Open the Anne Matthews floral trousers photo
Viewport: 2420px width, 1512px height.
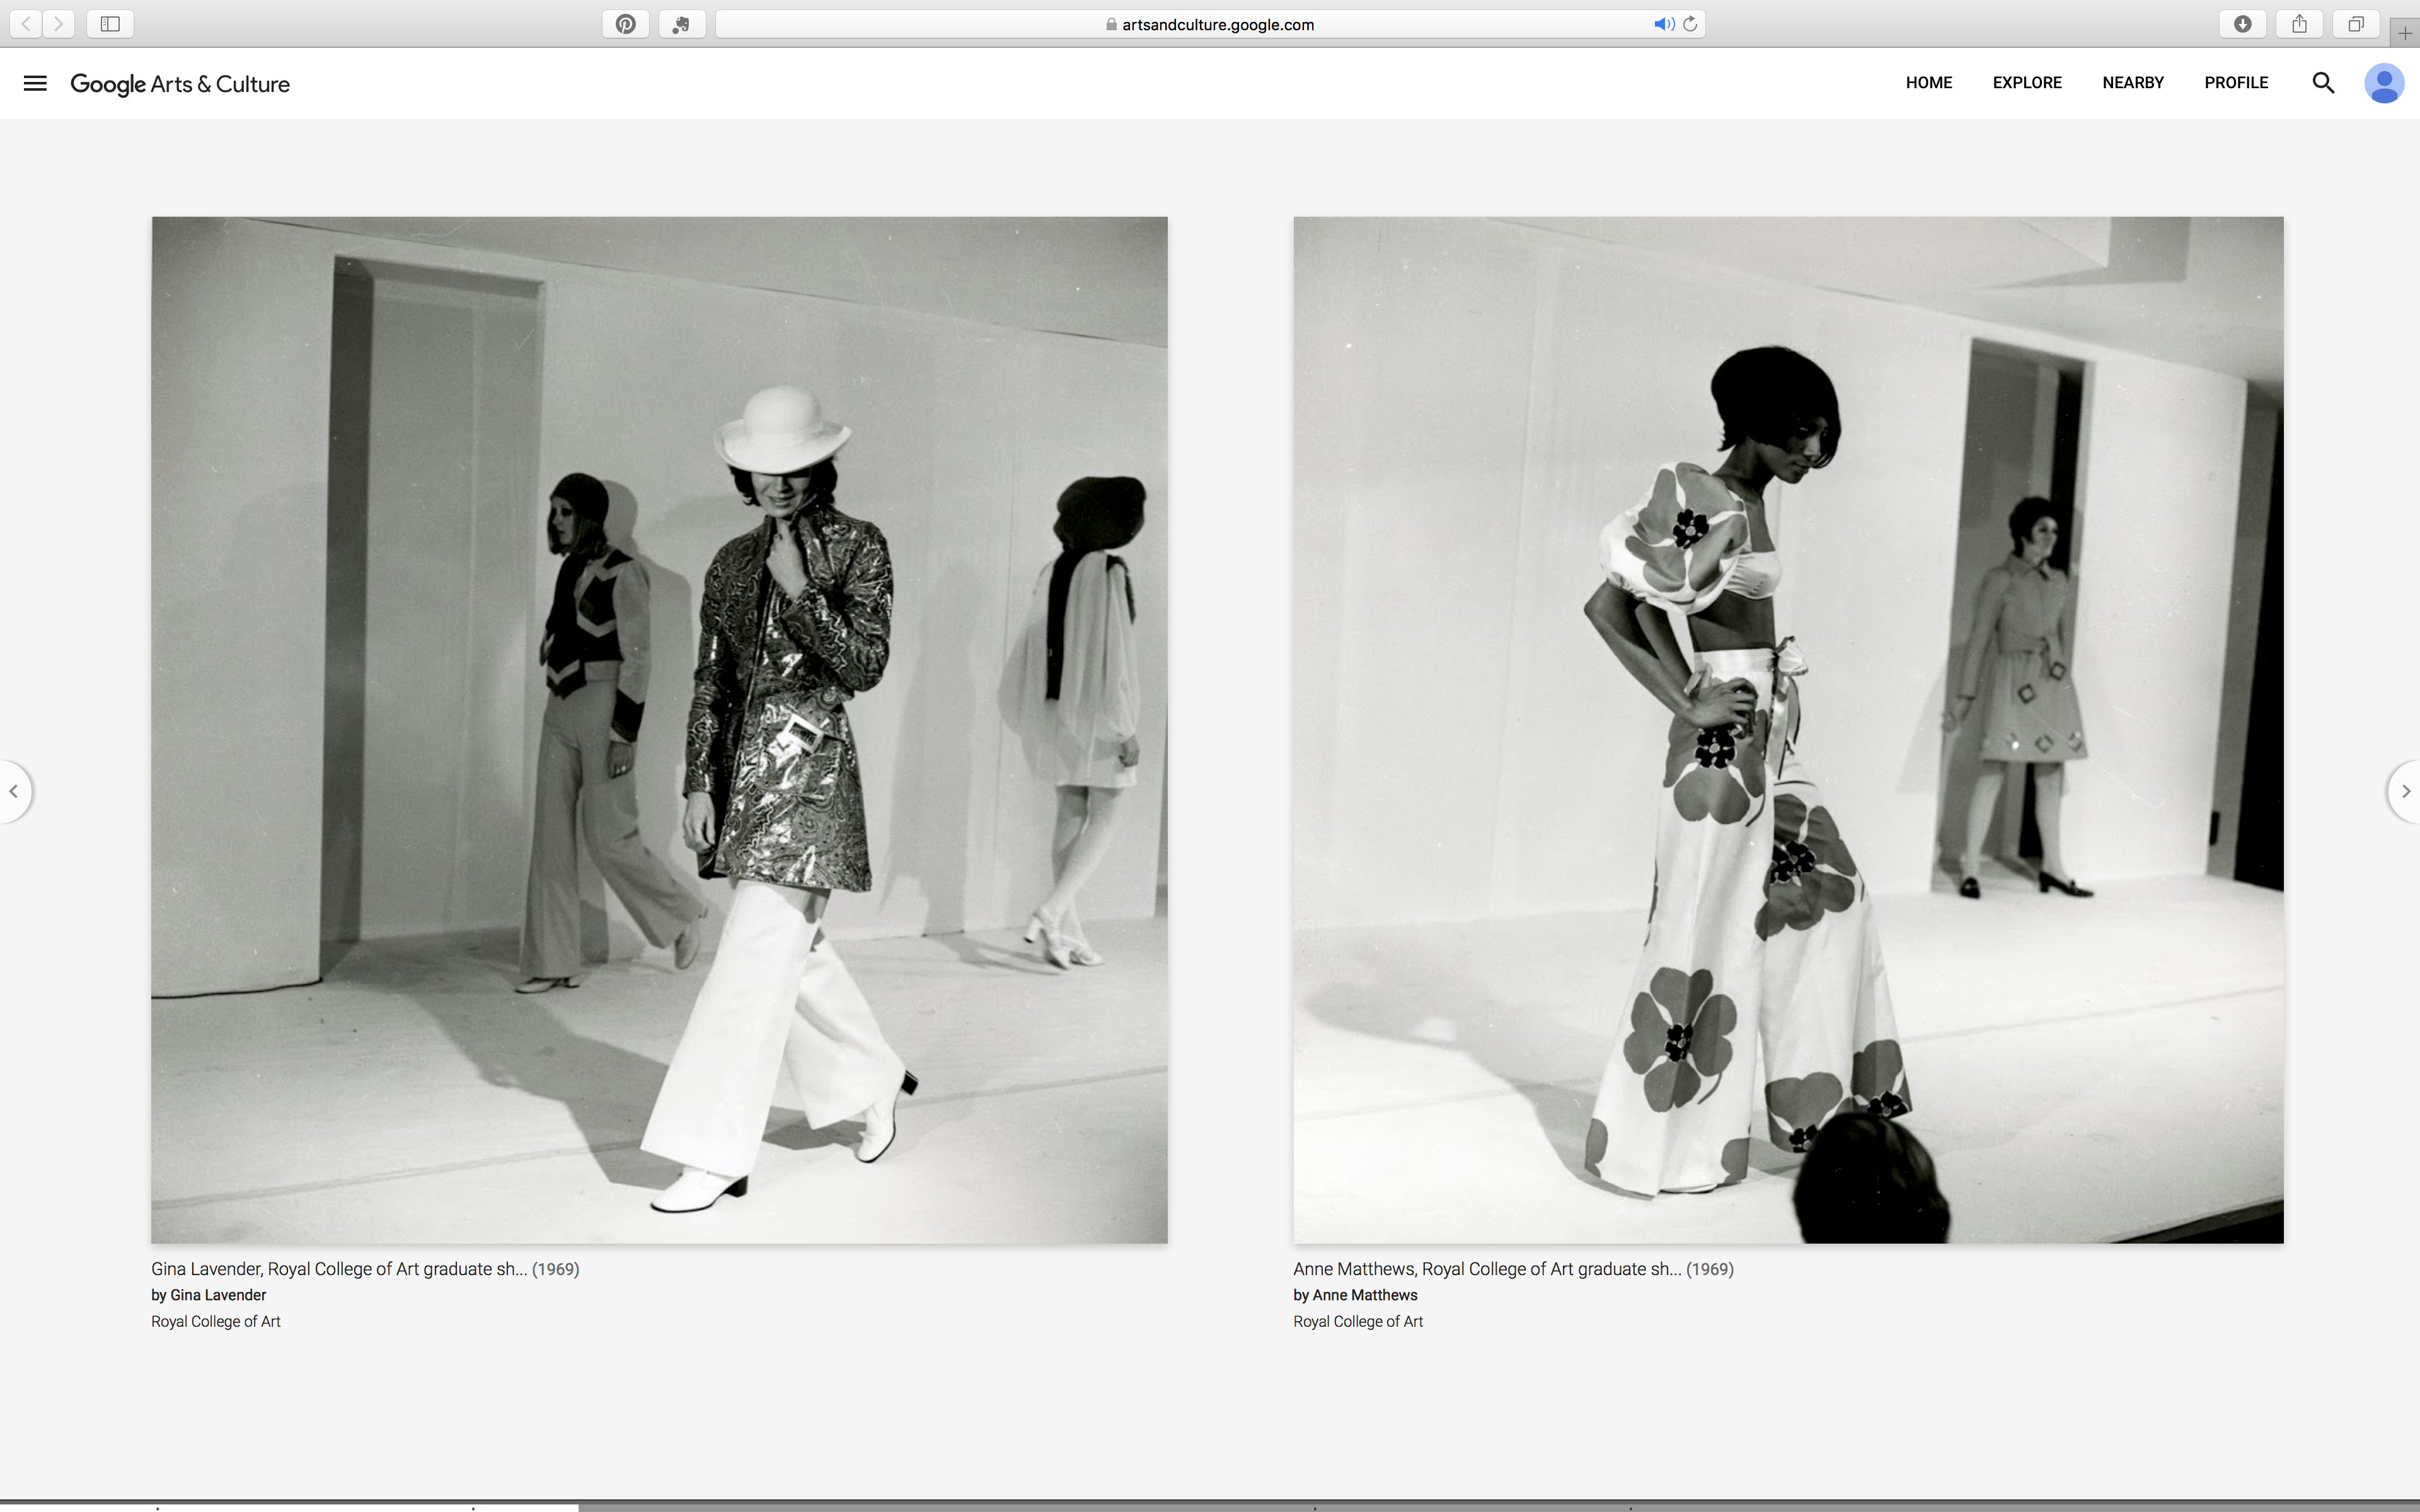[1788, 730]
